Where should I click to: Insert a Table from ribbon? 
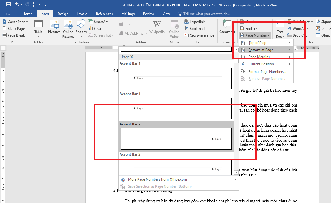click(x=39, y=29)
